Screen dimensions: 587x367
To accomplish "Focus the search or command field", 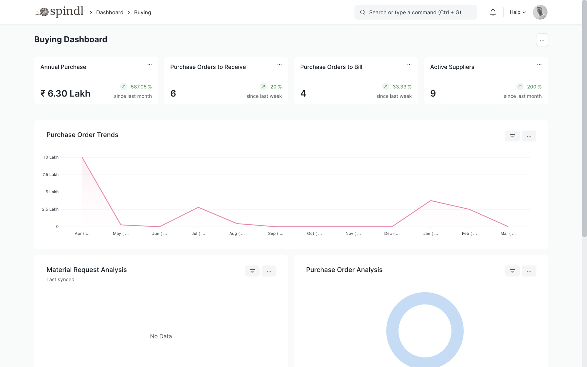I will coord(415,12).
